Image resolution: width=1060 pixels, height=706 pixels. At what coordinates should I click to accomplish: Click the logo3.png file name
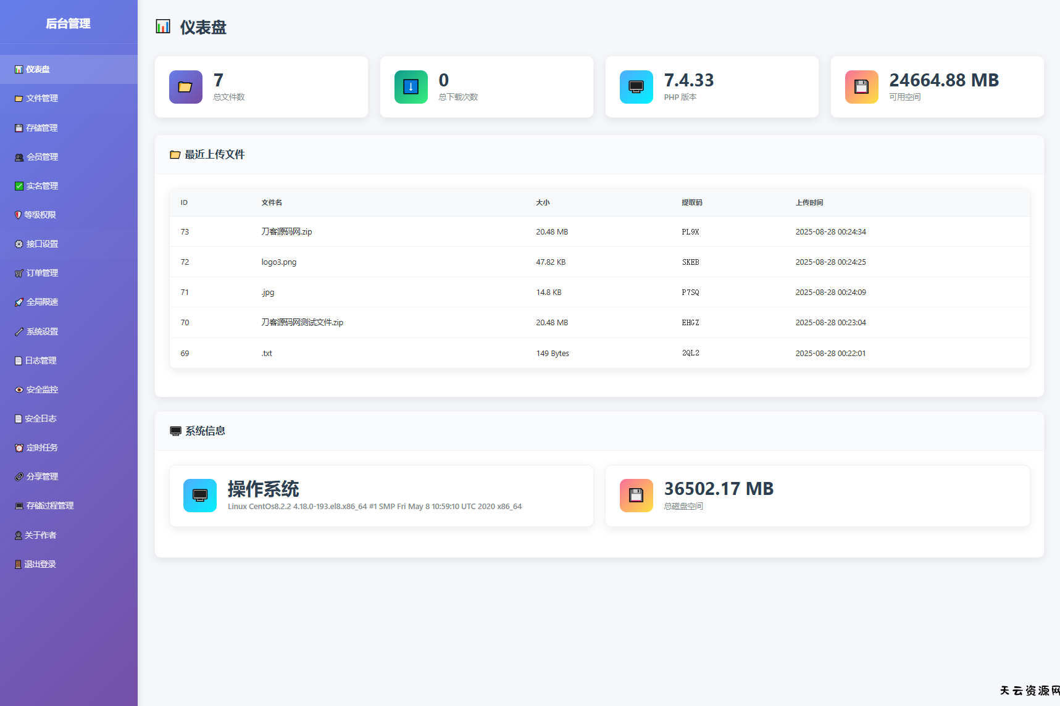(x=279, y=262)
